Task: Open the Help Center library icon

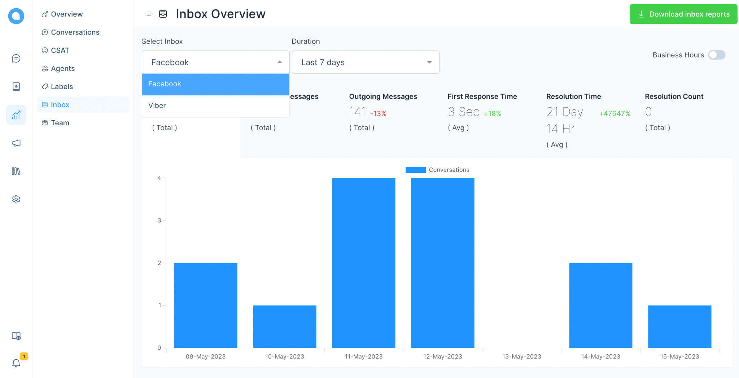Action: click(x=16, y=171)
